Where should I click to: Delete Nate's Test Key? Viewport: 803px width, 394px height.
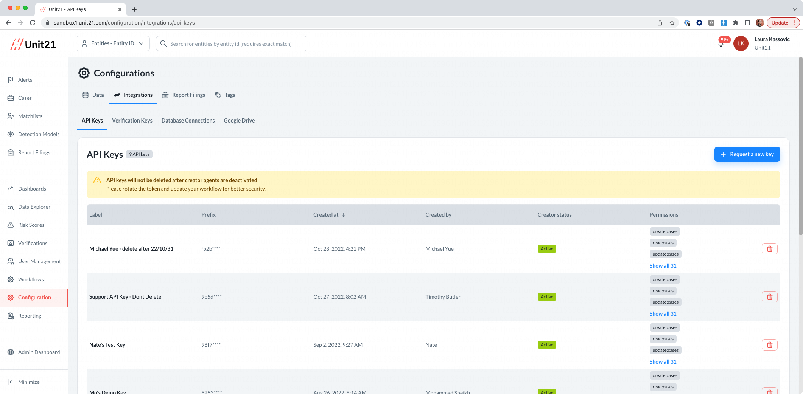click(x=769, y=345)
